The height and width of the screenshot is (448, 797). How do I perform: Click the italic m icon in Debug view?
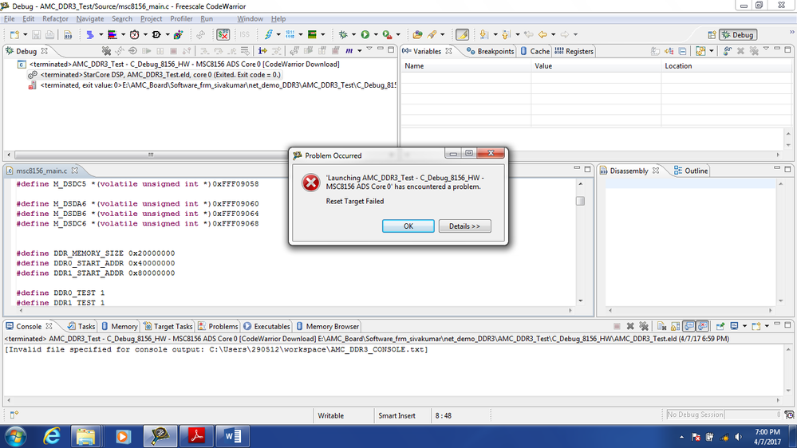pyautogui.click(x=349, y=51)
